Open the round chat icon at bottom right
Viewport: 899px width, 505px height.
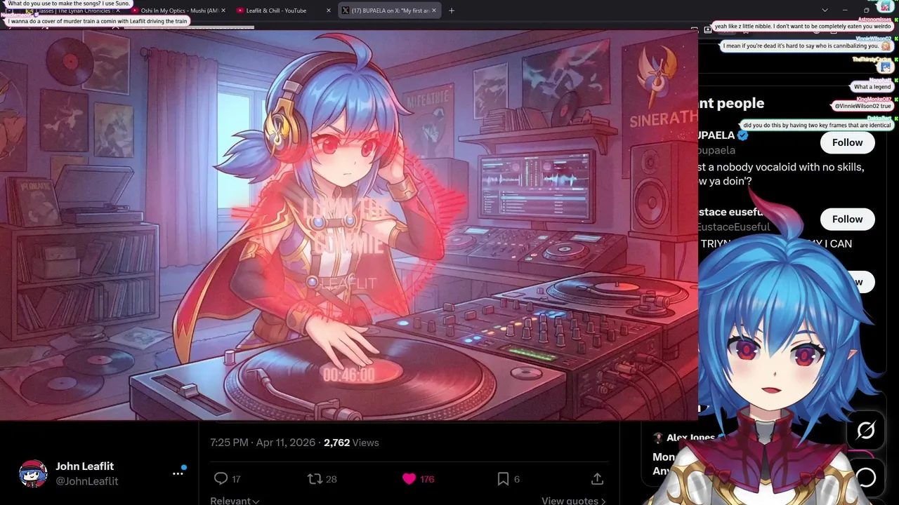tap(866, 478)
